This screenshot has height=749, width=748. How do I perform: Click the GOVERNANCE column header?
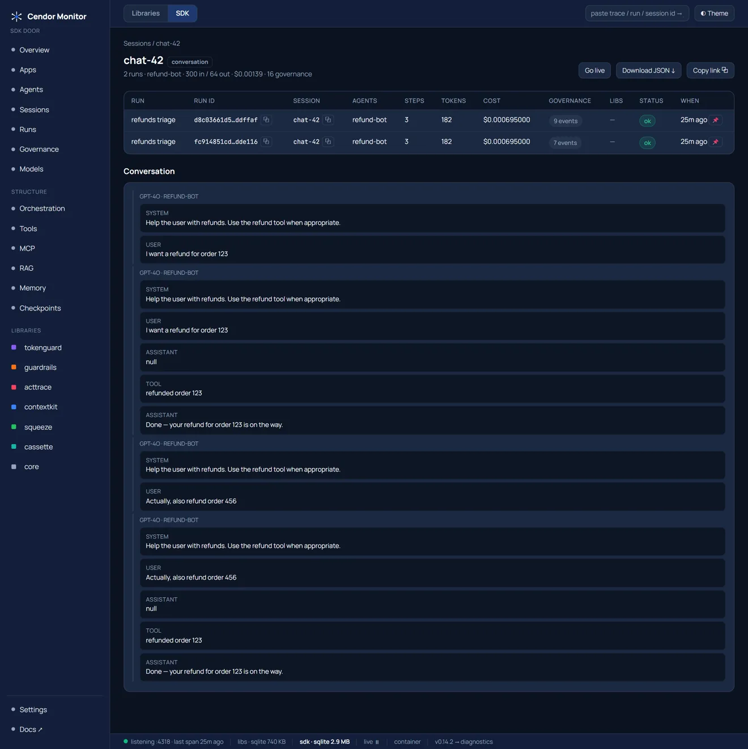point(569,101)
